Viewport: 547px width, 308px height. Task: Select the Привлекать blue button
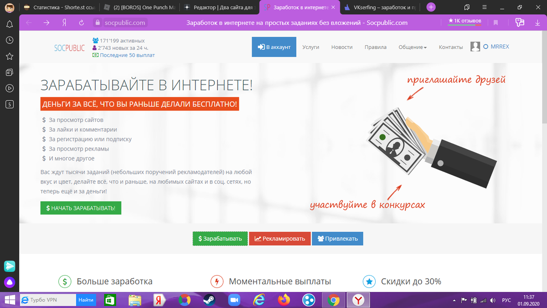337,239
